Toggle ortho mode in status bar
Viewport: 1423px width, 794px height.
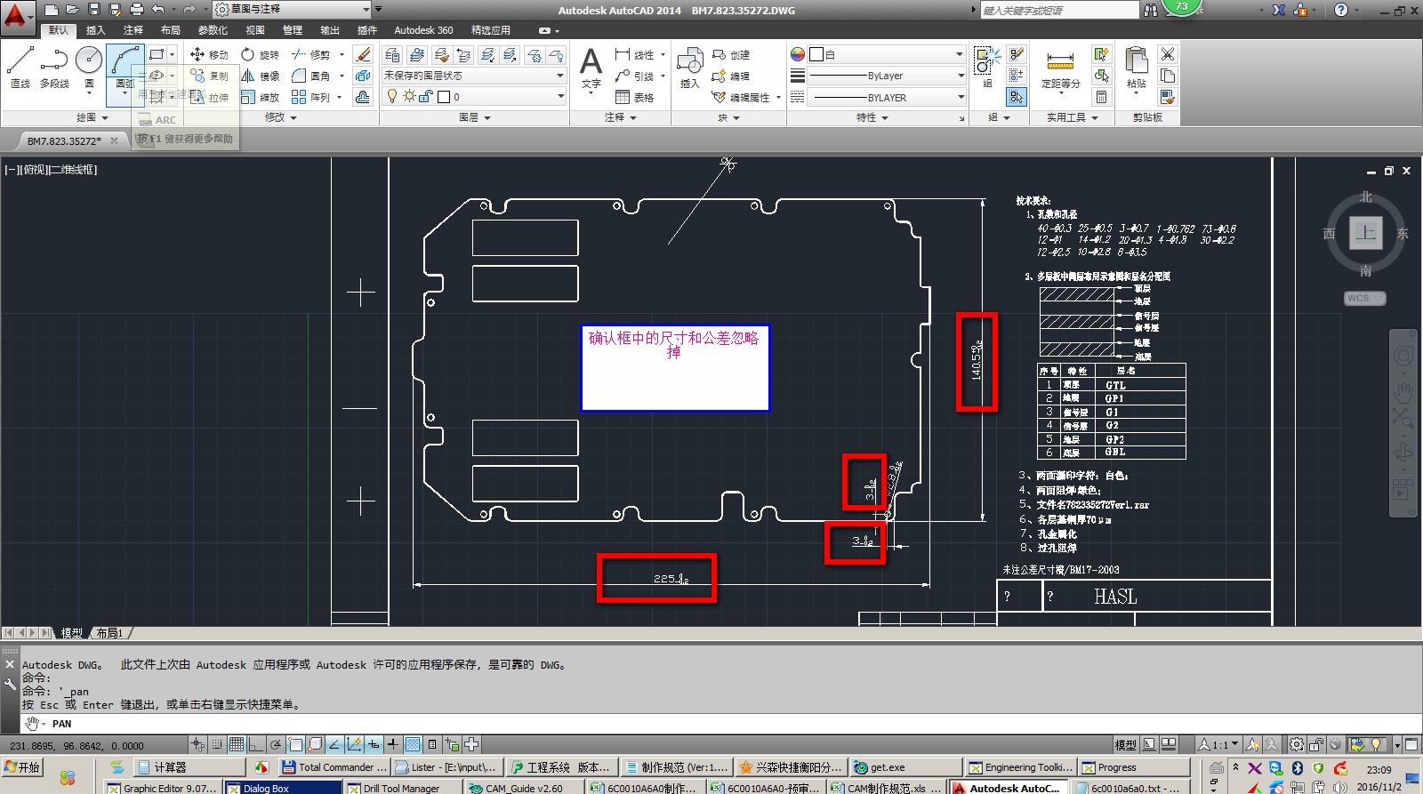[x=255, y=744]
